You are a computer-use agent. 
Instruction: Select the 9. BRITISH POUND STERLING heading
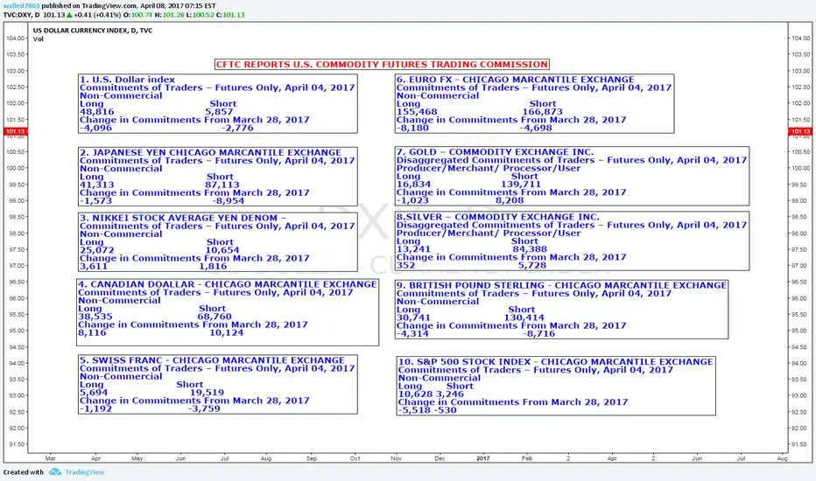pyautogui.click(x=561, y=285)
